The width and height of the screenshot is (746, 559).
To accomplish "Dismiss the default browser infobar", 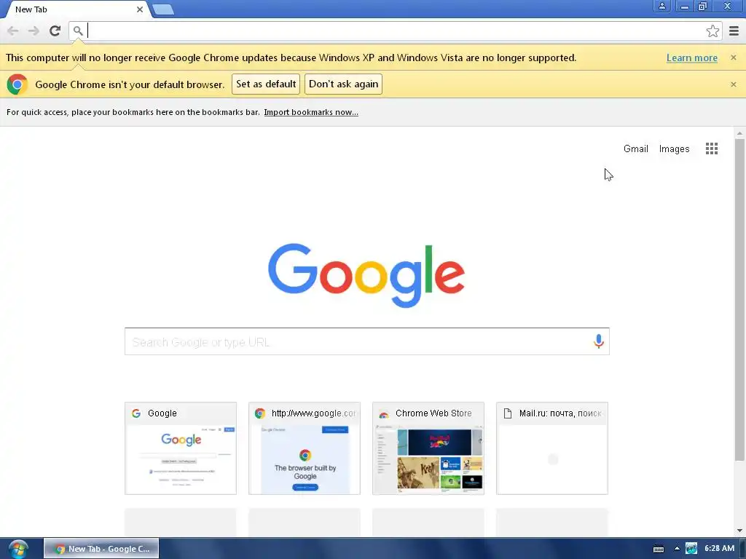I will click(x=733, y=84).
